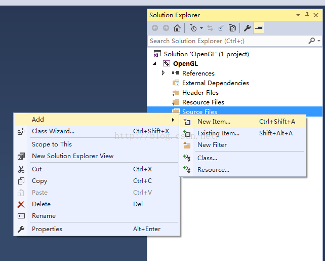Image resolution: width=325 pixels, height=261 pixels.
Task: Click the Rename icon in context menu
Action: [x=21, y=216]
